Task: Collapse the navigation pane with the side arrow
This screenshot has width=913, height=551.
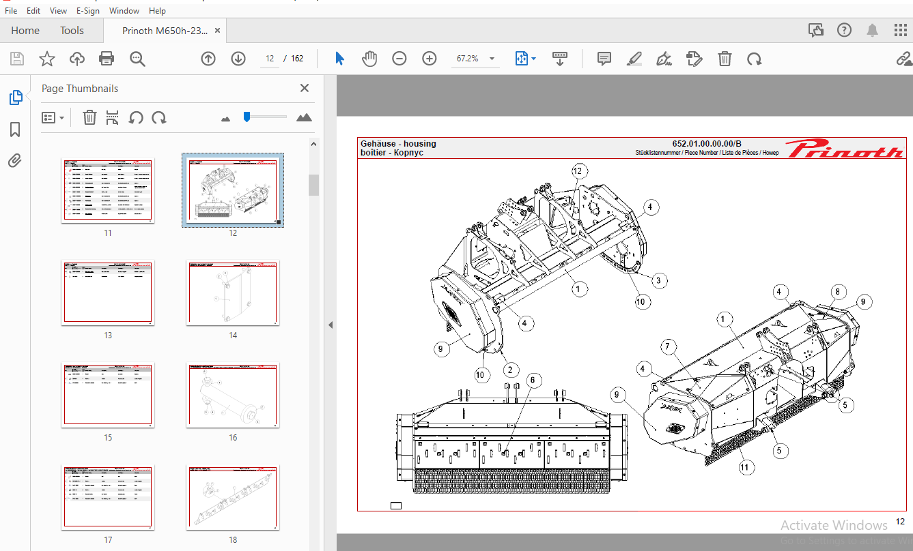Action: pyautogui.click(x=331, y=325)
